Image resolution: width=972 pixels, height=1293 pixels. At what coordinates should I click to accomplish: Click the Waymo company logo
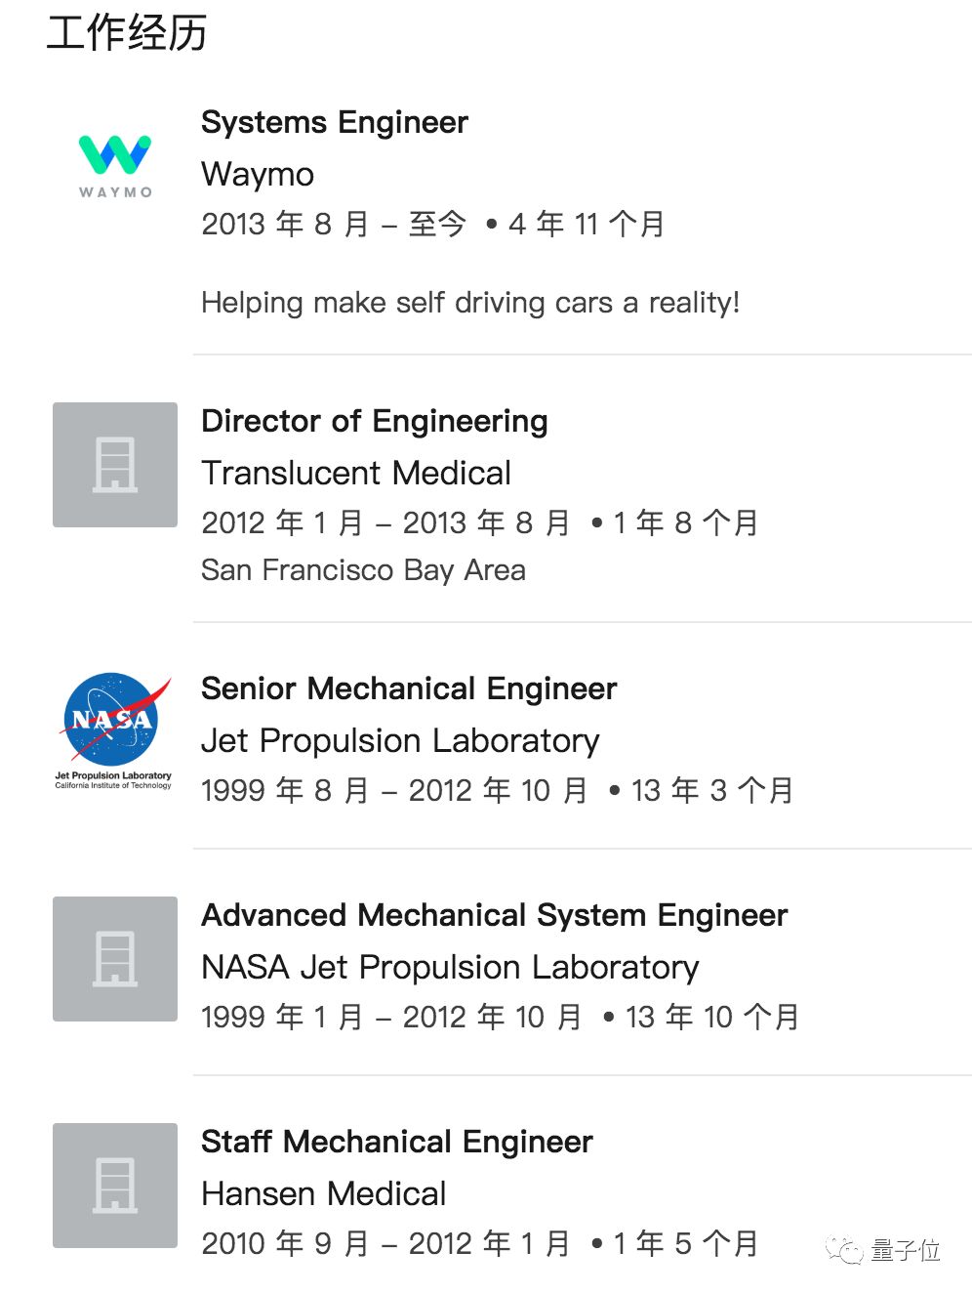[x=115, y=166]
